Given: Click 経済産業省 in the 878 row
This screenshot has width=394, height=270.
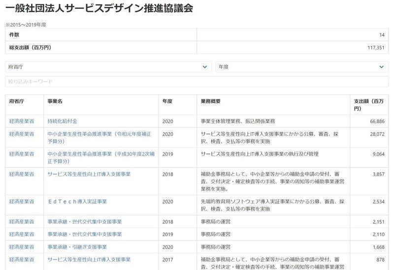Looking at the screenshot, I should (x=22, y=260).
